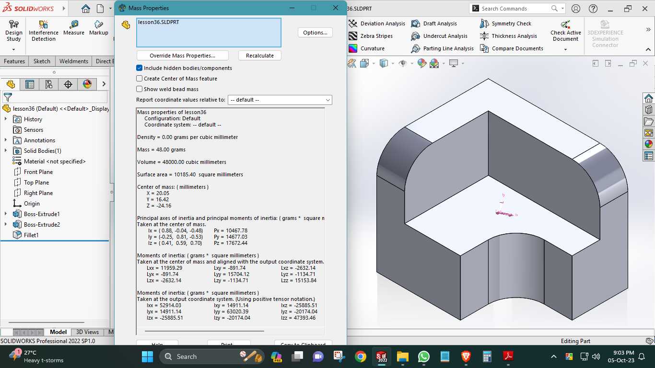Screen dimensions: 655x368
Task: Open Chrome from the taskbar
Action: tap(361, 356)
